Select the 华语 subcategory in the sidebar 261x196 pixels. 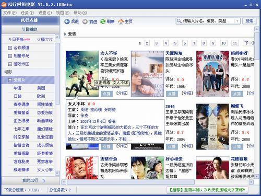point(18,88)
